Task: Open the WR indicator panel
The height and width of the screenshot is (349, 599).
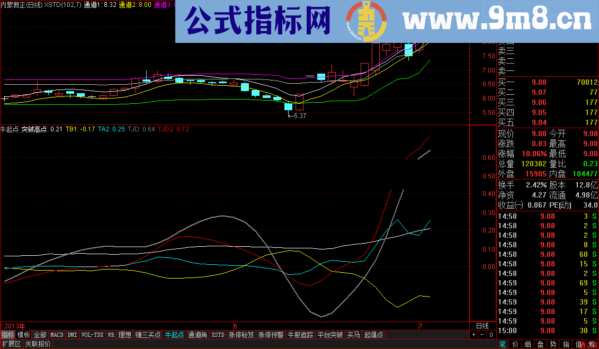Action: coord(110,335)
